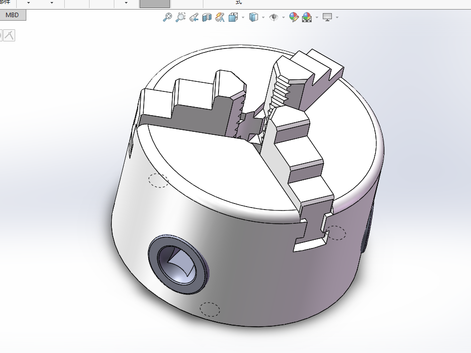The height and width of the screenshot is (353, 471).
Task: Click the highlighted gray ribbon button
Action: 155,4
